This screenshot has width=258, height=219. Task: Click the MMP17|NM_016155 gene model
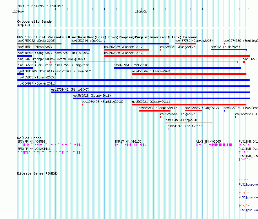click(131, 145)
